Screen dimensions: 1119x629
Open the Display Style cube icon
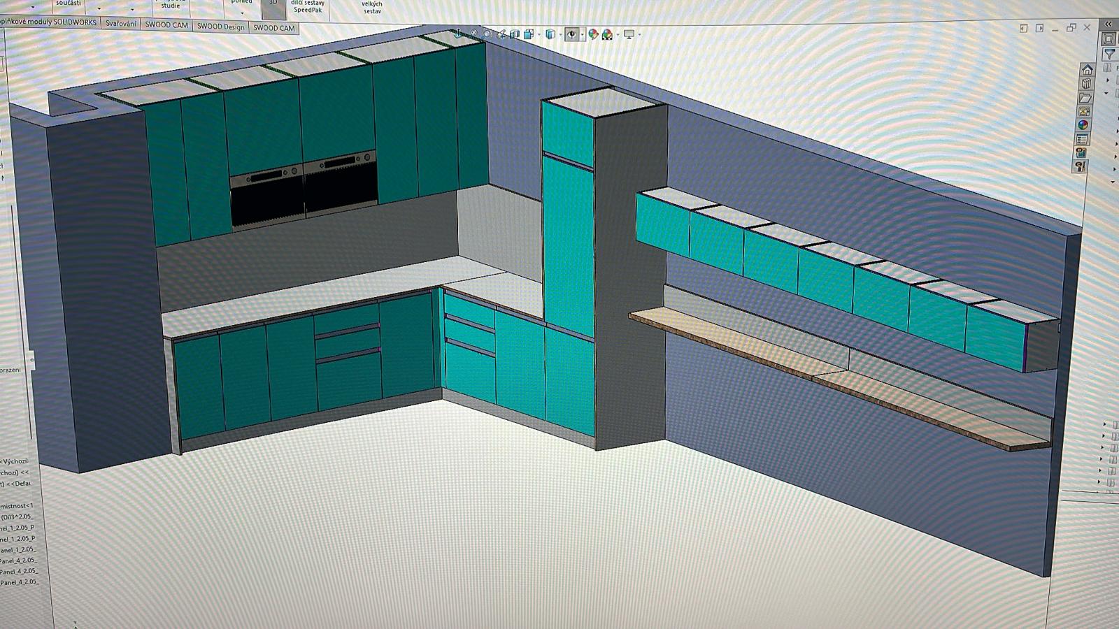[x=550, y=34]
